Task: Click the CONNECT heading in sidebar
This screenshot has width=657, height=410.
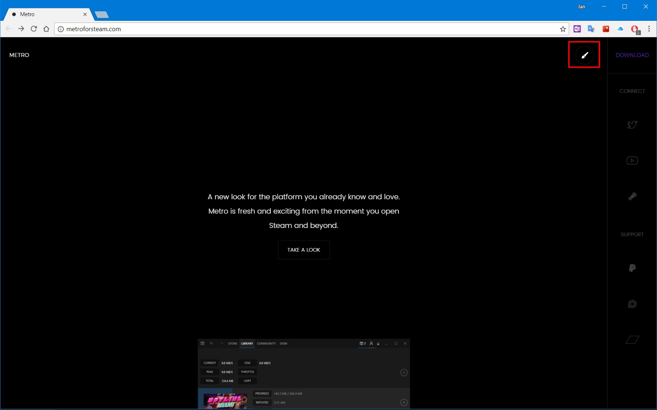Action: [x=632, y=91]
